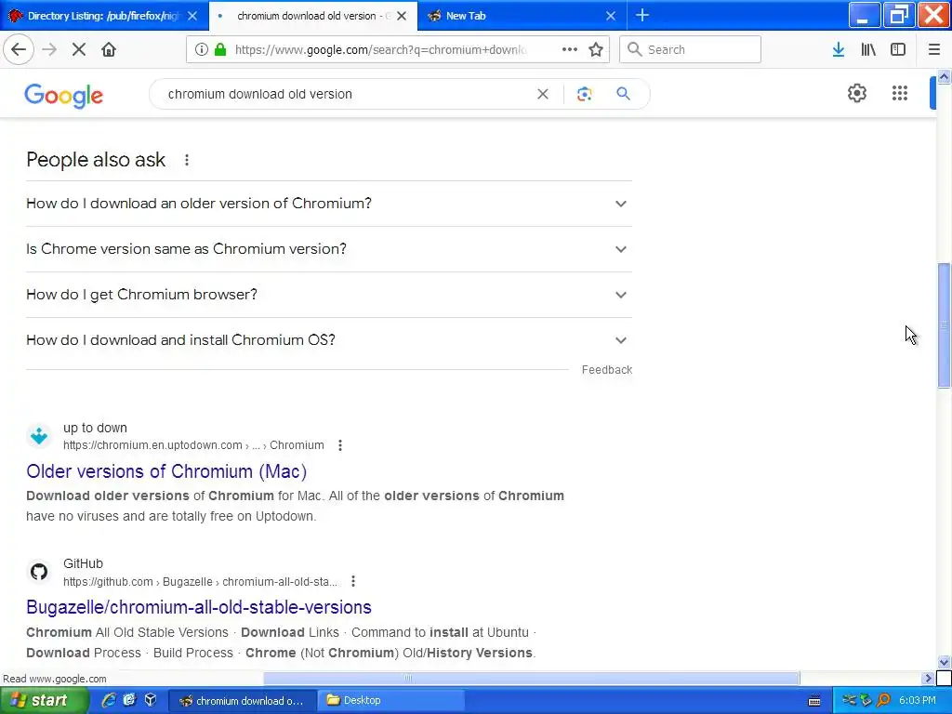Viewport: 952px width, 714px height.
Task: Expand 'How do I download and install Chromium OS?'
Action: (x=328, y=340)
